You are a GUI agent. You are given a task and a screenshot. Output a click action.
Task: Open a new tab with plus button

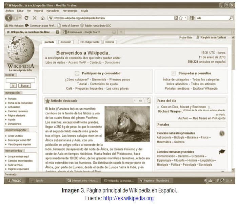pos(121,32)
